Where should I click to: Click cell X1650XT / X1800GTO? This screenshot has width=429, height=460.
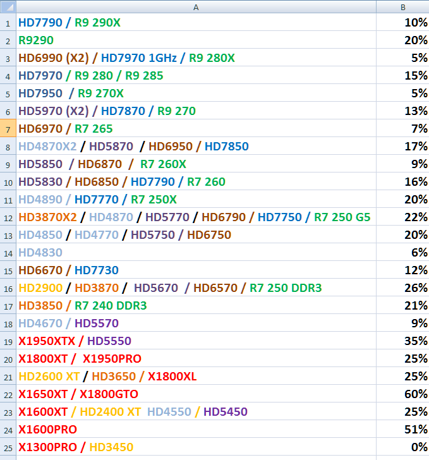point(196,394)
